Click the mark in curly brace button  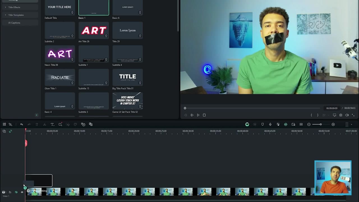pyautogui.click(x=311, y=115)
